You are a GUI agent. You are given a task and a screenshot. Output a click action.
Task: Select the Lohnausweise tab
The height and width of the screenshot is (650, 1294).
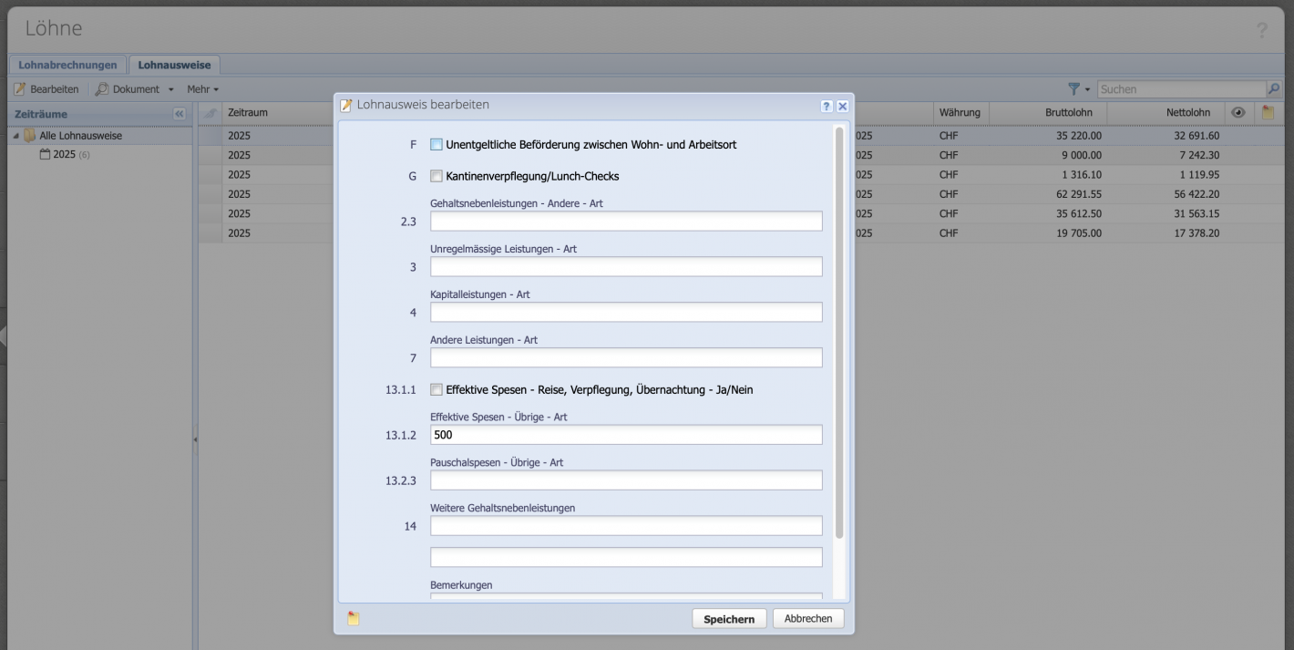[x=172, y=65]
